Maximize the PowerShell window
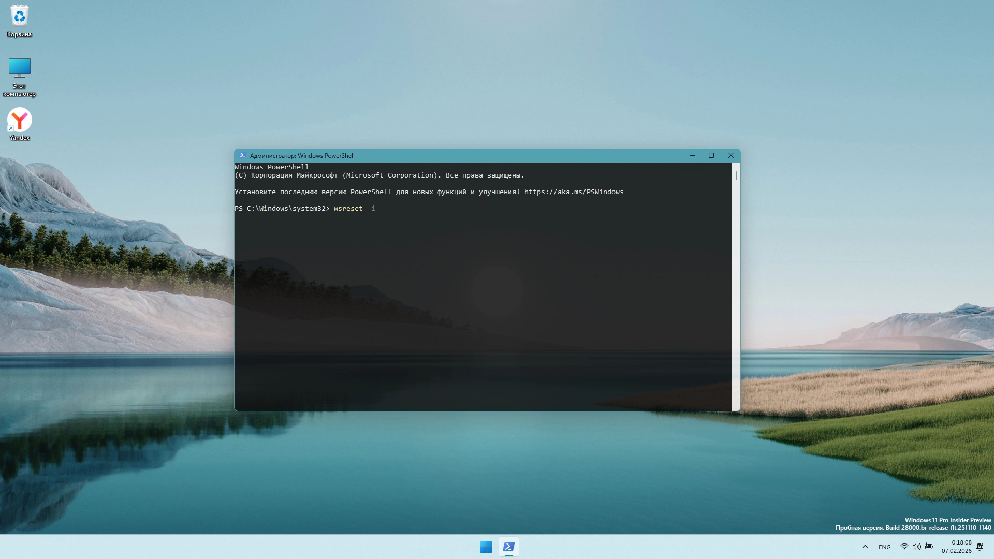The height and width of the screenshot is (559, 994). coord(711,155)
